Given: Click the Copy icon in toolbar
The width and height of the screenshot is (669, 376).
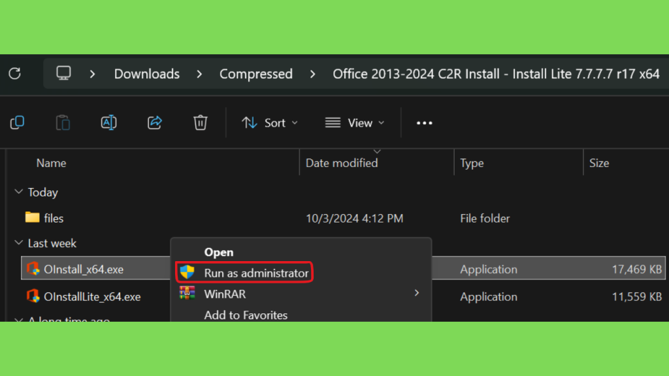Looking at the screenshot, I should (18, 122).
